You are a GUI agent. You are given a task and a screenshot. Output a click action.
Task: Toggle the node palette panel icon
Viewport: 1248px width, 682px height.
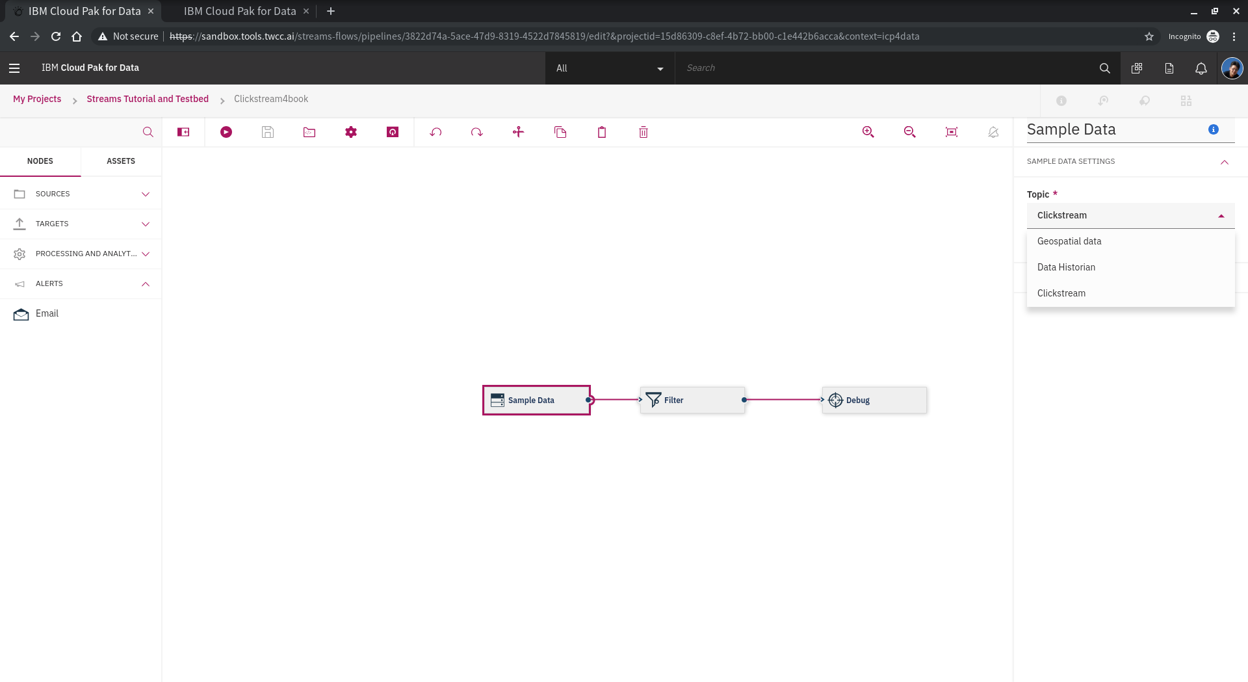[x=183, y=132]
